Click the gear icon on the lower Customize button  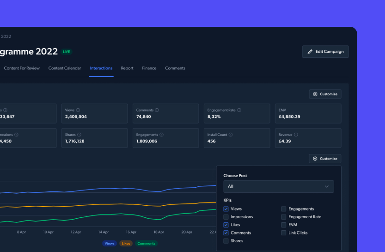coord(315,159)
